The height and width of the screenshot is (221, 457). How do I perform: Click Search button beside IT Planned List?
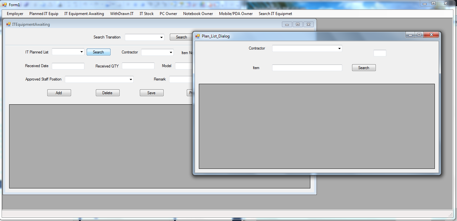point(98,52)
